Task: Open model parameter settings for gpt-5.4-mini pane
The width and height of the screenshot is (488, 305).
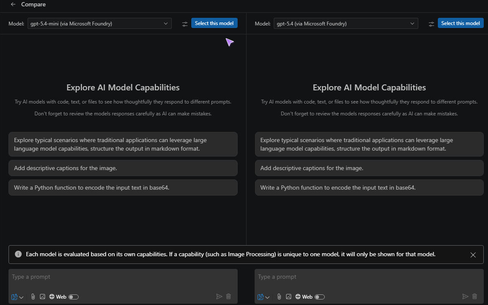Action: coord(185,24)
